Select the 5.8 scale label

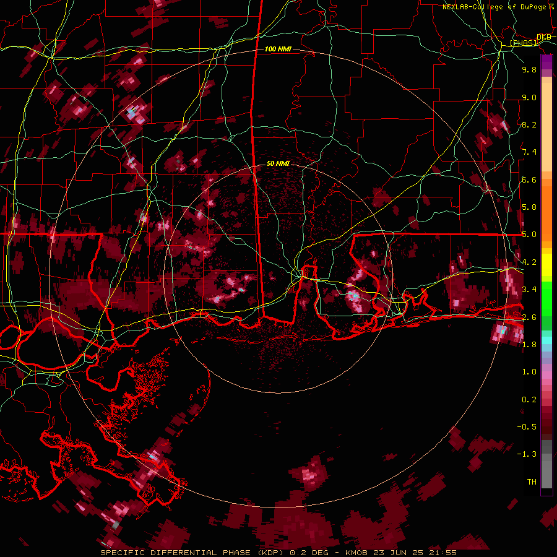[x=529, y=207]
